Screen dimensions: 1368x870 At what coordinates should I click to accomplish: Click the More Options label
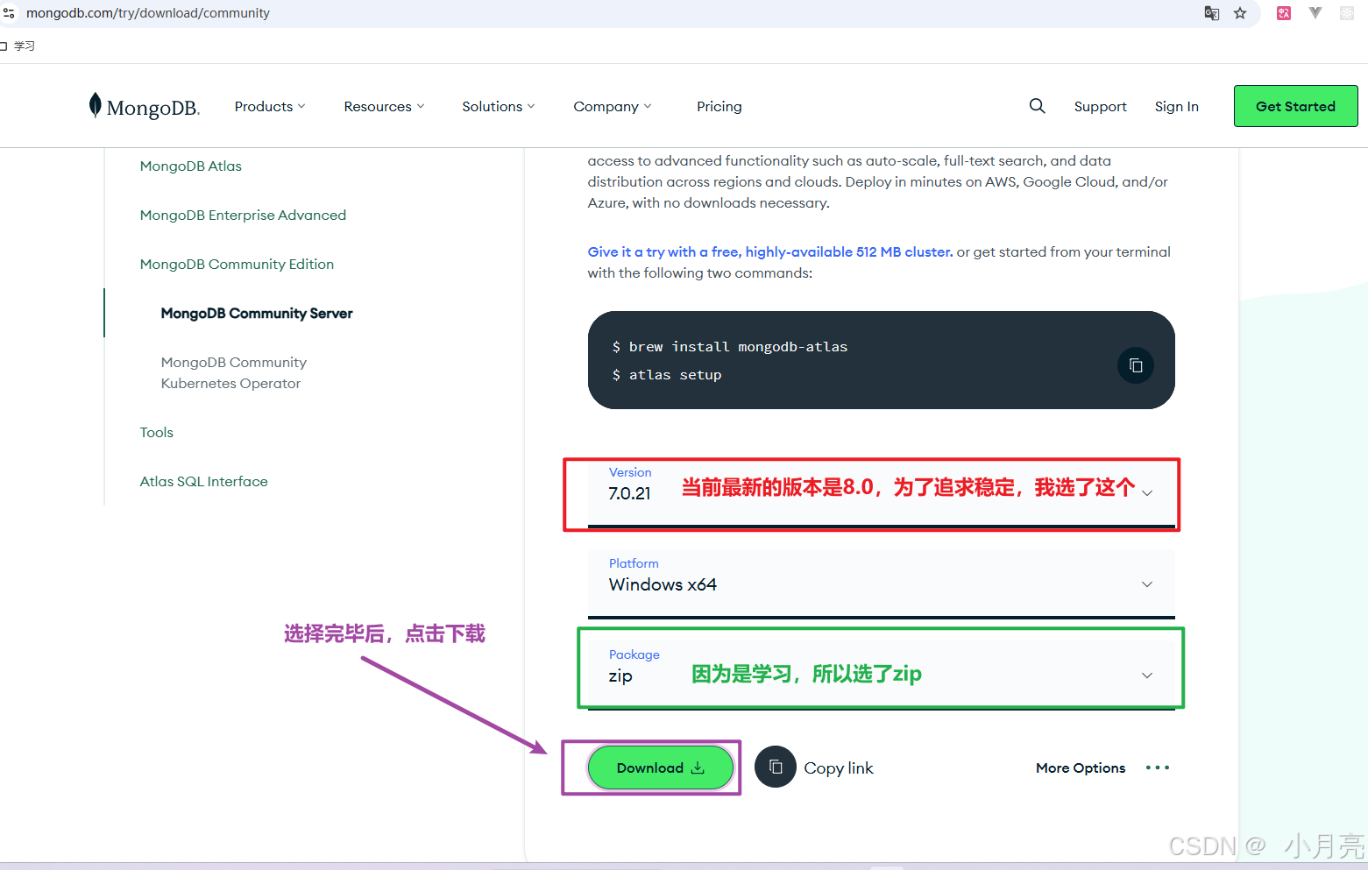tap(1081, 767)
